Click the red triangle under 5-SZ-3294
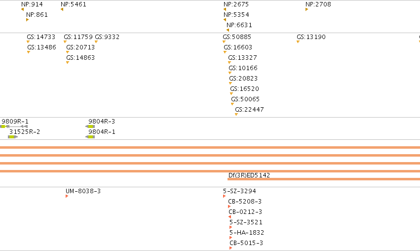420x251 pixels. (x=224, y=196)
